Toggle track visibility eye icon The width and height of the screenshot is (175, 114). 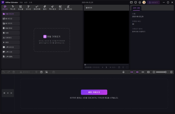[8, 93]
